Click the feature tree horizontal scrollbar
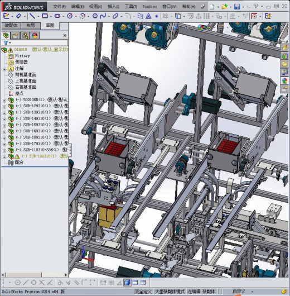The image size is (290, 296). [35, 275]
